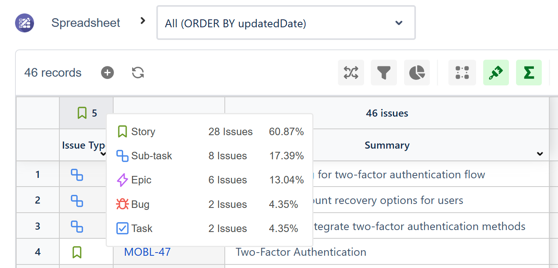Open the pie chart view
The width and height of the screenshot is (558, 268).
pyautogui.click(x=417, y=73)
